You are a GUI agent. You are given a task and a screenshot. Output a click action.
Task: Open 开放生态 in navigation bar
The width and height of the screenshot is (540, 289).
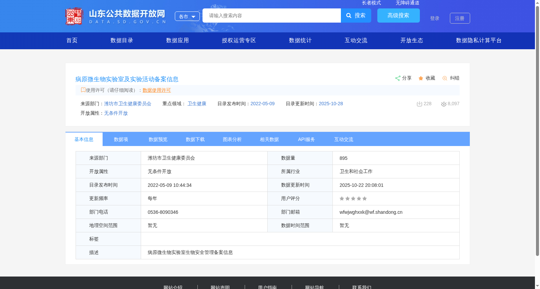[412, 40]
